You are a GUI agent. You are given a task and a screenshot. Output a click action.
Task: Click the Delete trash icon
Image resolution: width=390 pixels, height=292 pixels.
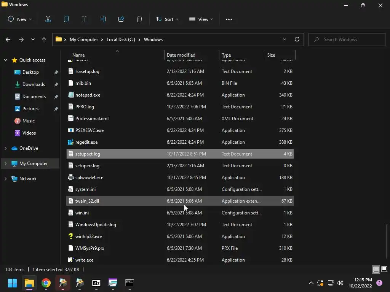(x=139, y=19)
